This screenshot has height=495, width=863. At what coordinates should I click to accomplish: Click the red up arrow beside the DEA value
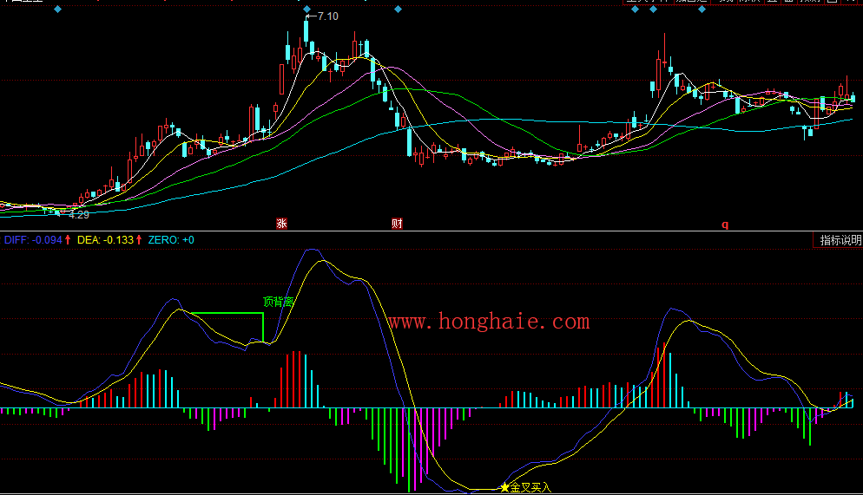click(140, 240)
